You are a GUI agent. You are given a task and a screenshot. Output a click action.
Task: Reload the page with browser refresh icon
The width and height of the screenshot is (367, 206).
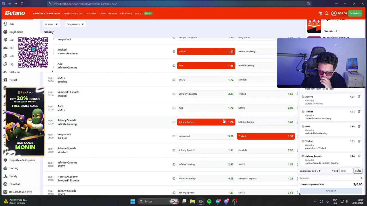coord(22,4)
